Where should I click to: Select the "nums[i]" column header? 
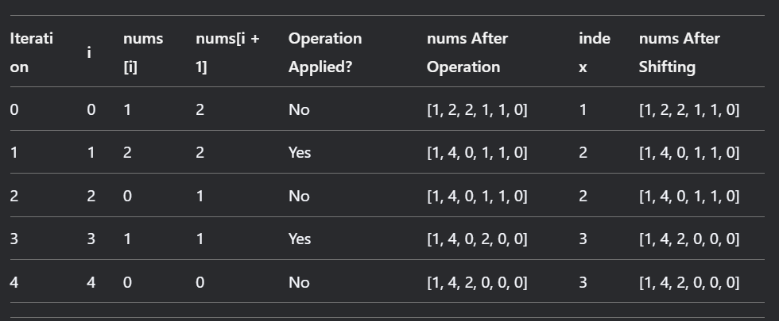[143, 52]
